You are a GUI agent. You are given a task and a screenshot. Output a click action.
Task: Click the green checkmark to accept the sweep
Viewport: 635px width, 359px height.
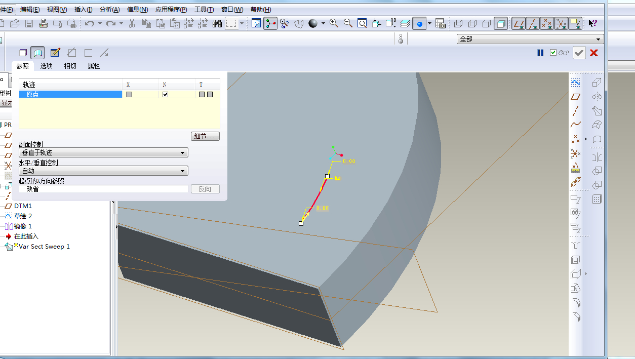click(579, 53)
